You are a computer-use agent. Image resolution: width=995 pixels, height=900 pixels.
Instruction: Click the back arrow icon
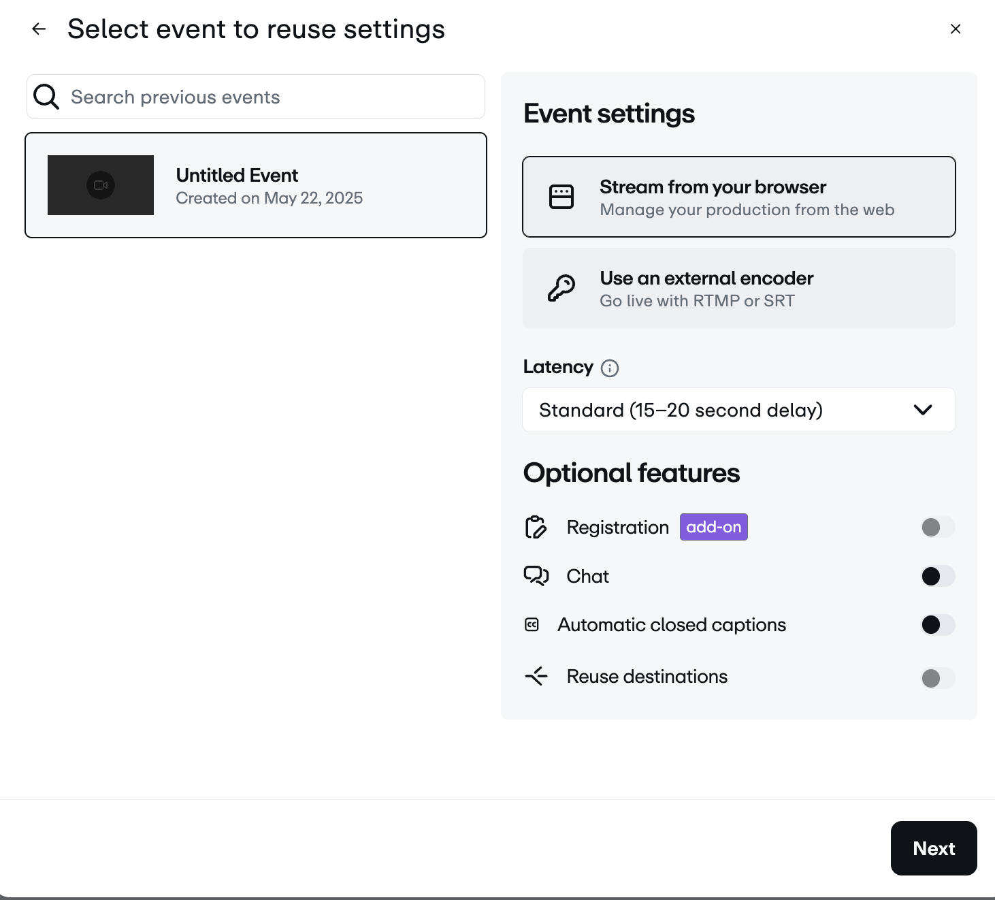[x=39, y=29]
